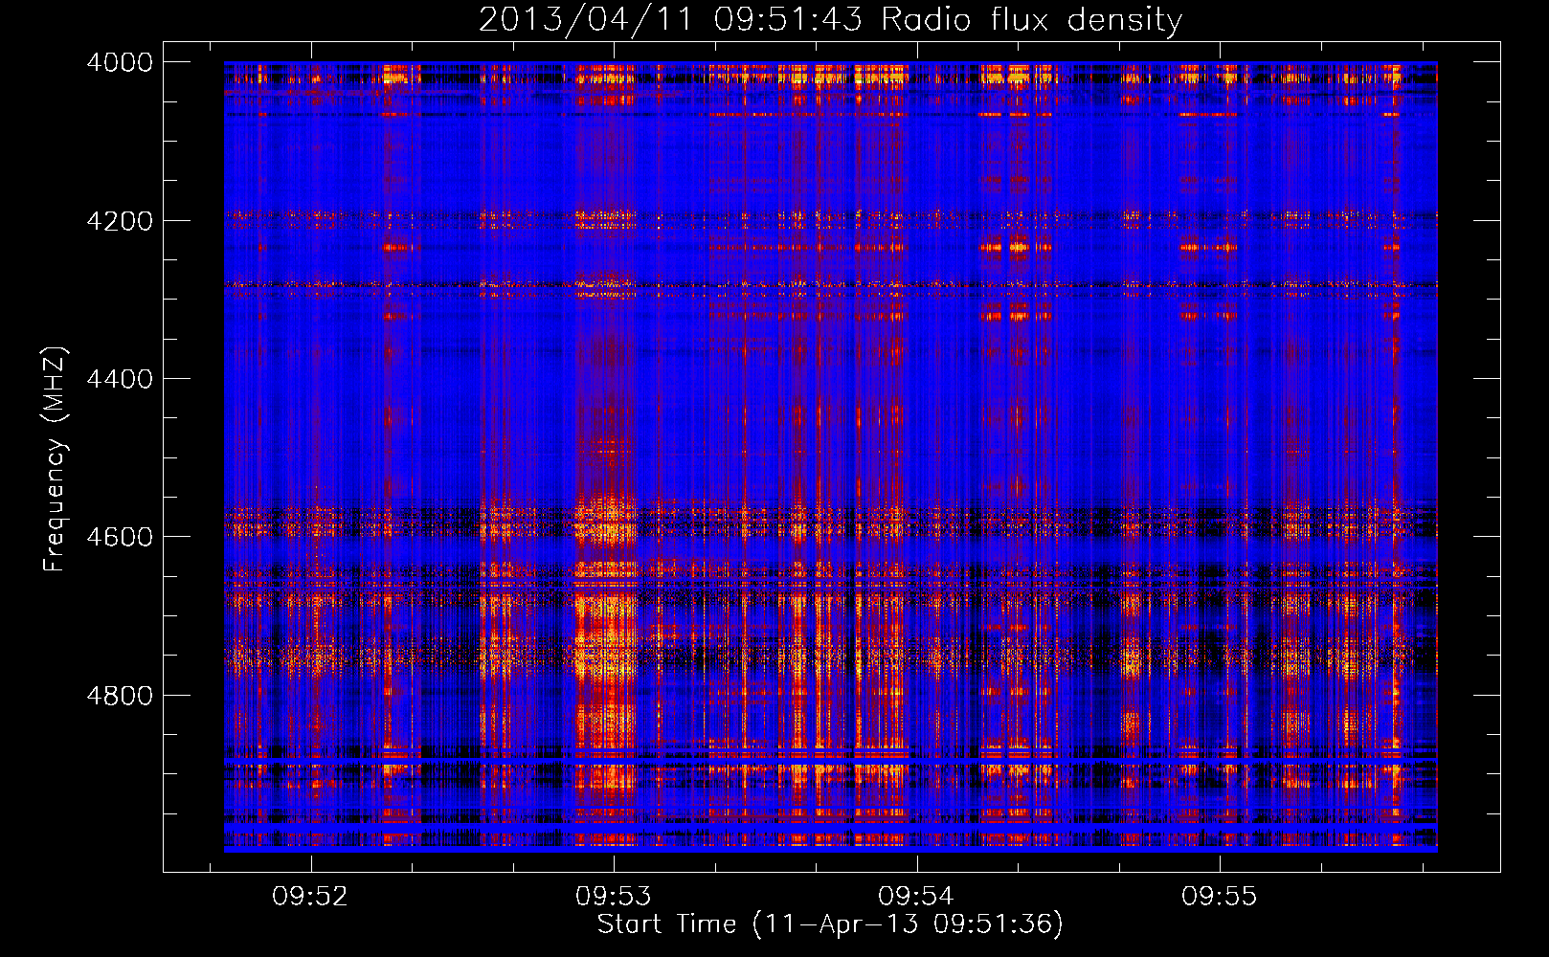Click the plot title '2013/04/11 09:51:43 Radio flux density'
This screenshot has height=957, width=1549.
[830, 19]
